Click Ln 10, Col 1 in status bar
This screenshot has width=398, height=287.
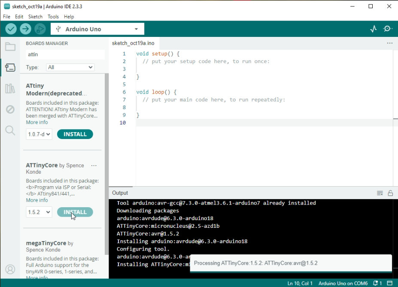[300, 283]
